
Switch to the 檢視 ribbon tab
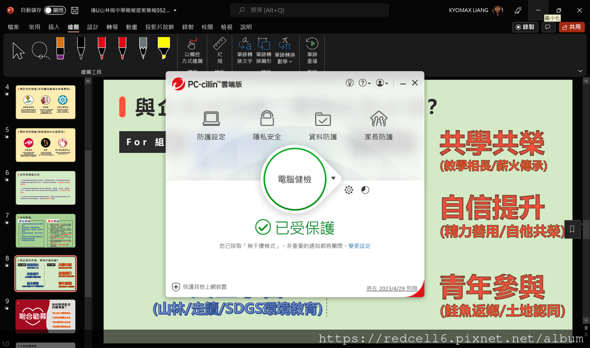click(x=226, y=27)
